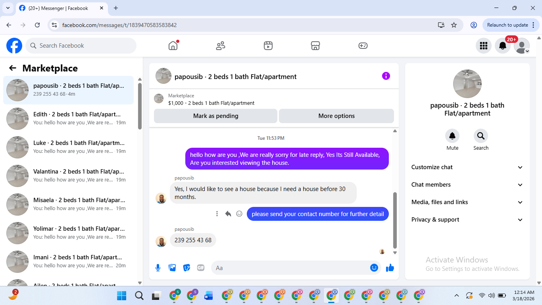Image resolution: width=542 pixels, height=305 pixels.
Task: Mute this conversation with the bell icon
Action: 452,136
